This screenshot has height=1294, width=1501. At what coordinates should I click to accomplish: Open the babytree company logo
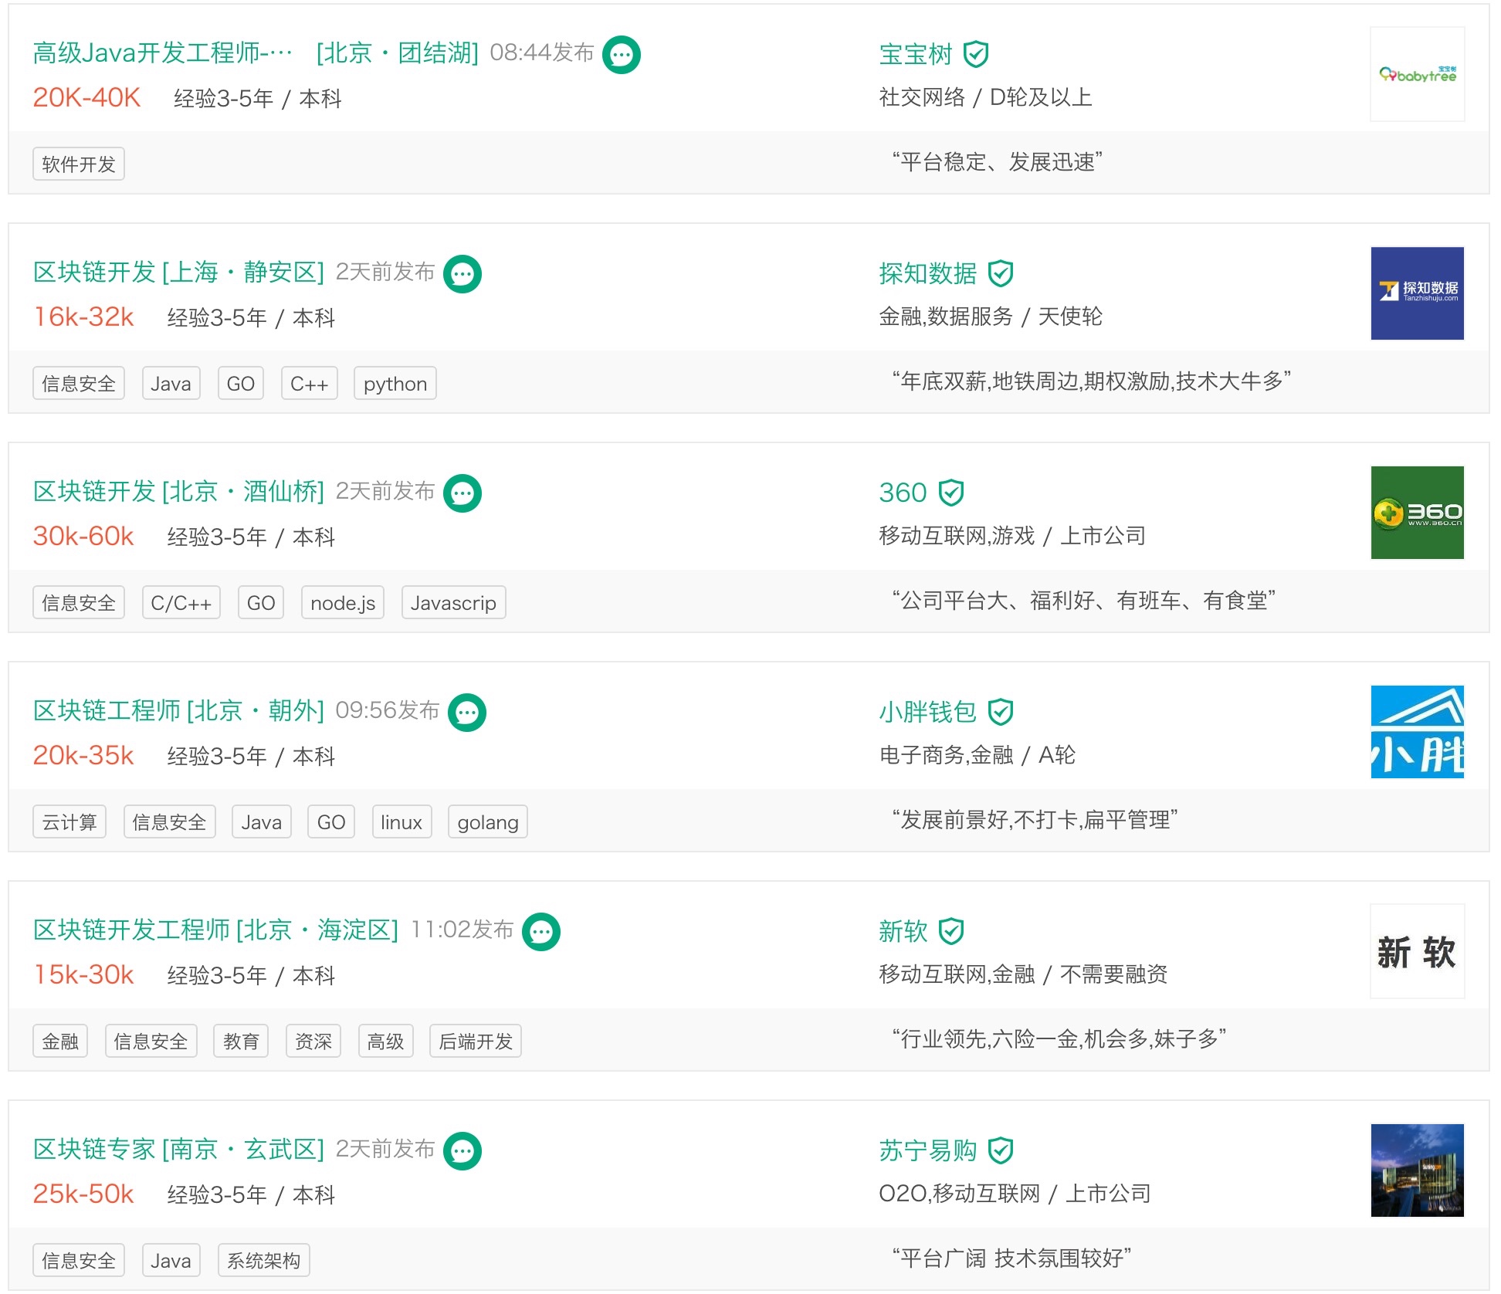1417,74
